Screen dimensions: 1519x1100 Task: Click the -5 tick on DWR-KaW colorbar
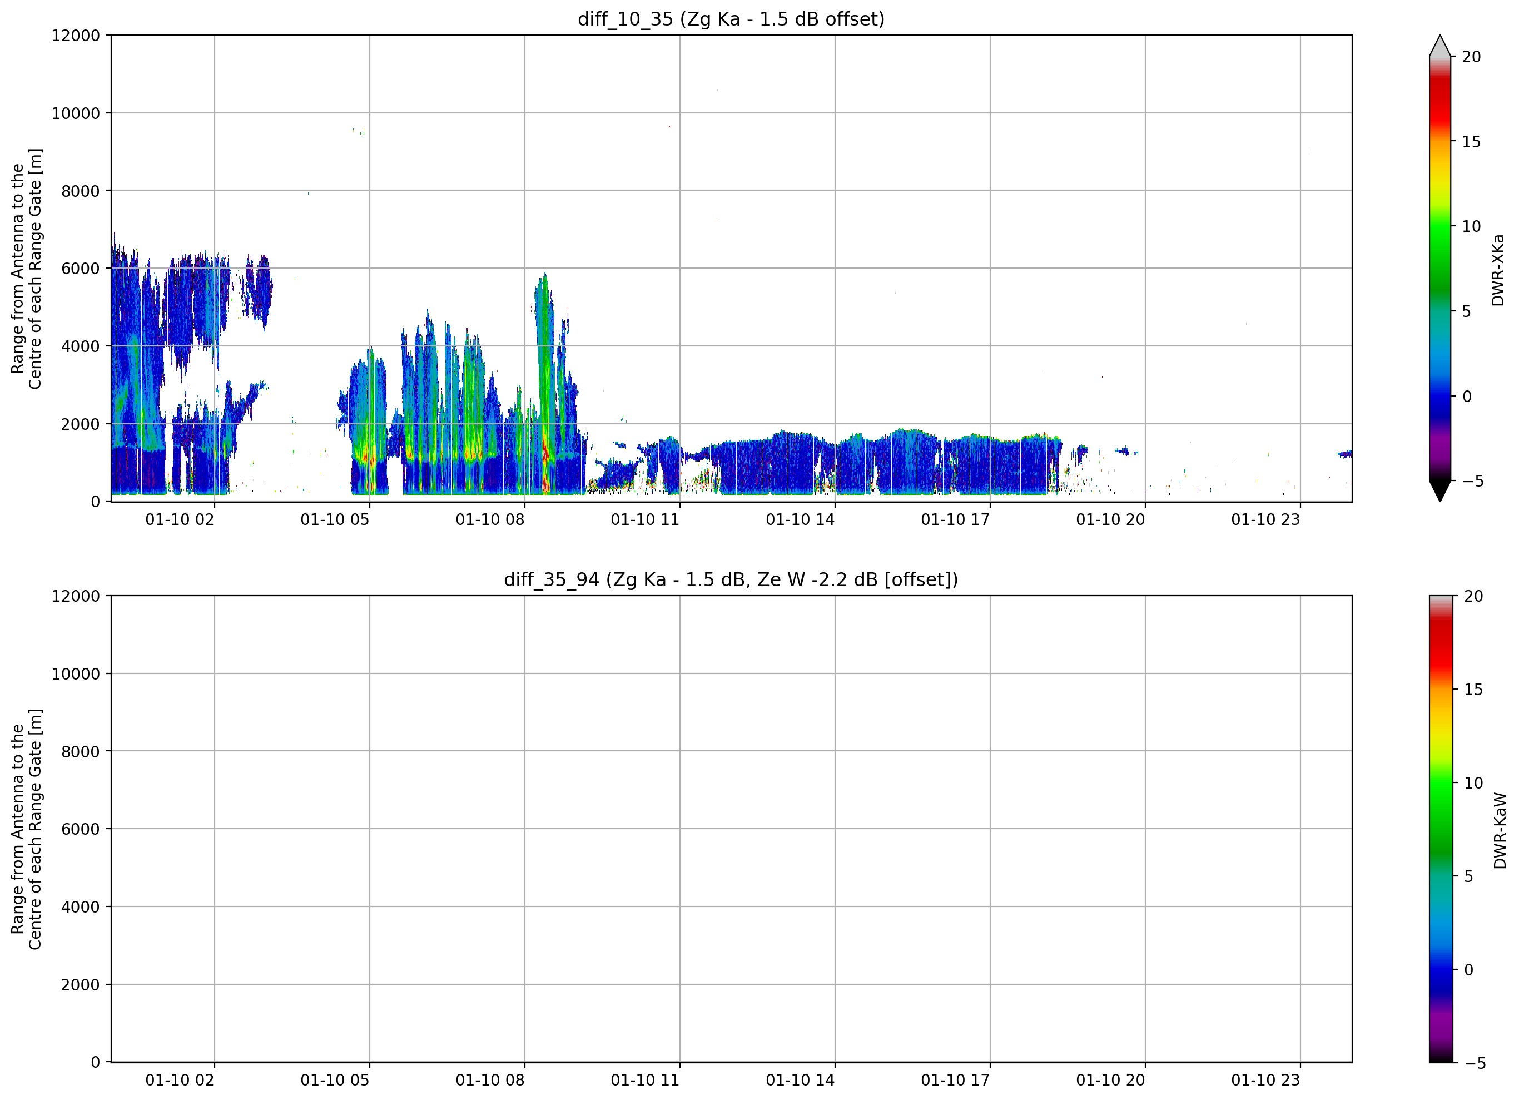coord(1474,1064)
